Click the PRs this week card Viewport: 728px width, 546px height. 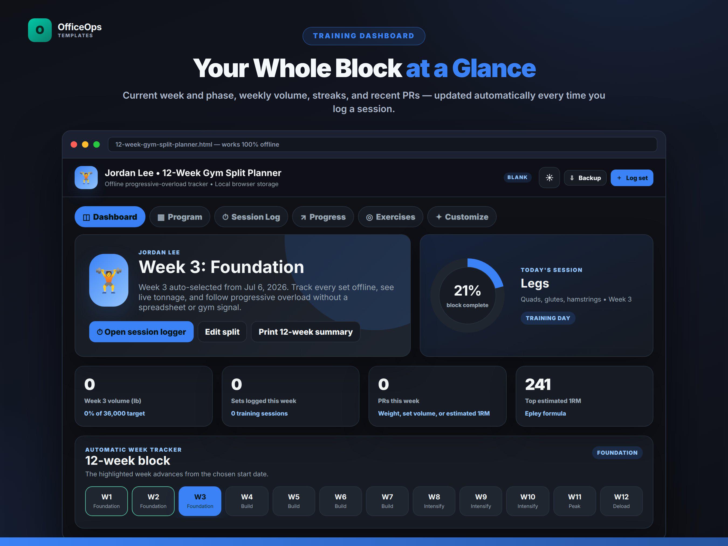437,396
